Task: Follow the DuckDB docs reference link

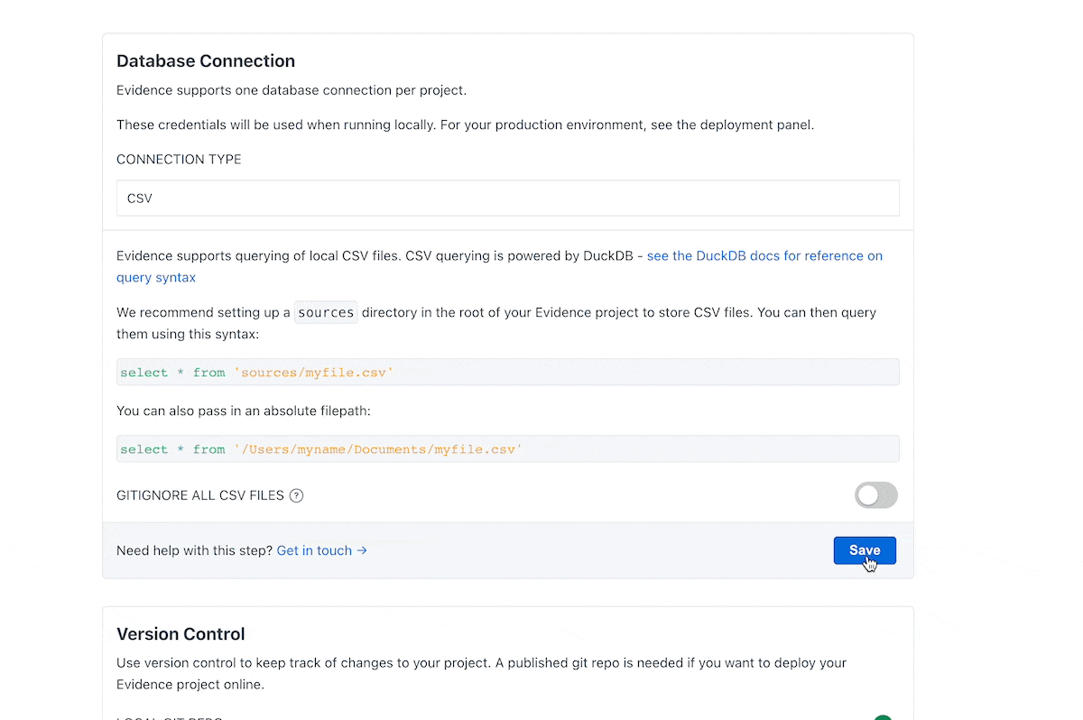Action: 764,255
